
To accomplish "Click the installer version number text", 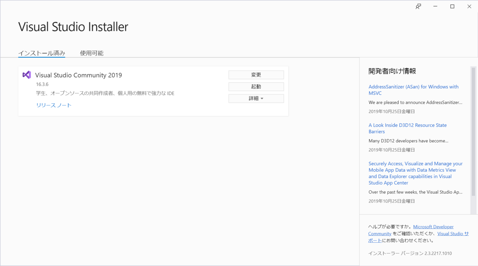I will [408, 253].
